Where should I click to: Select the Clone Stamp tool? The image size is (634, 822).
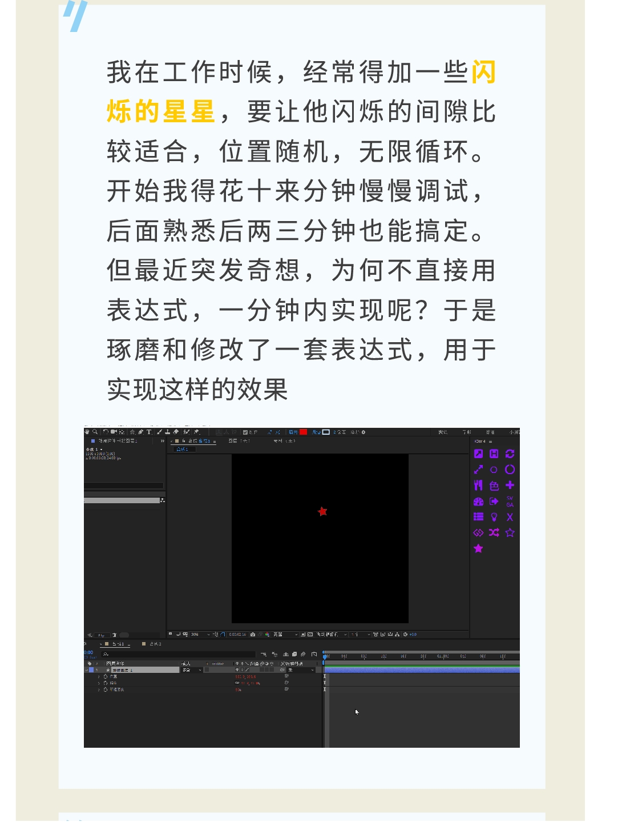(x=168, y=432)
